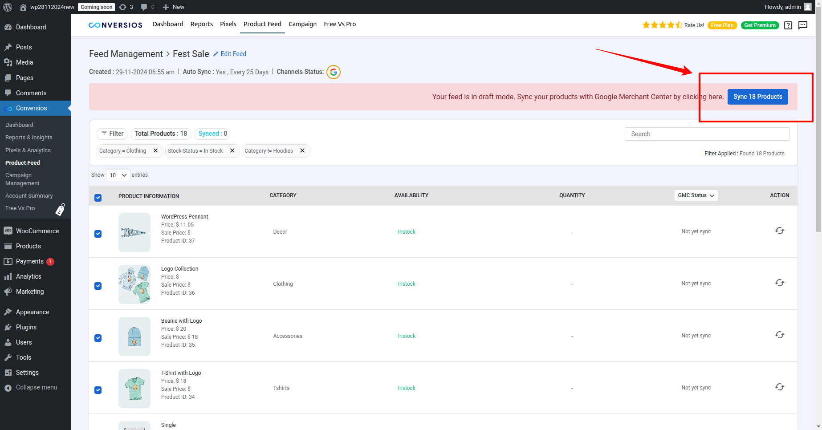Click the Sync 18 Products button

click(x=758, y=97)
